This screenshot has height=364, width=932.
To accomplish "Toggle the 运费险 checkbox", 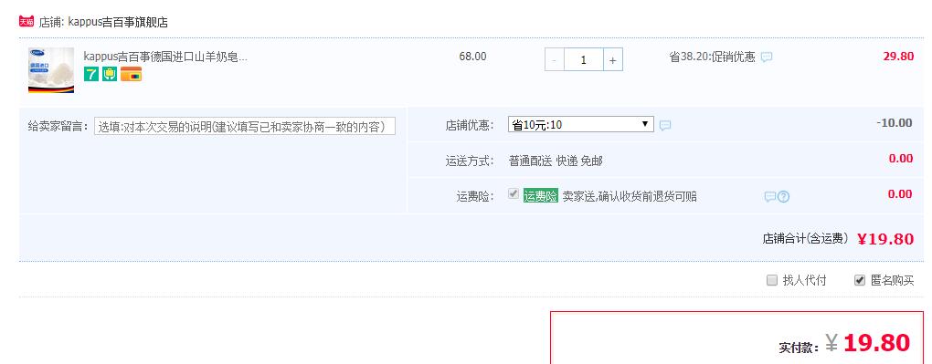I will [514, 194].
